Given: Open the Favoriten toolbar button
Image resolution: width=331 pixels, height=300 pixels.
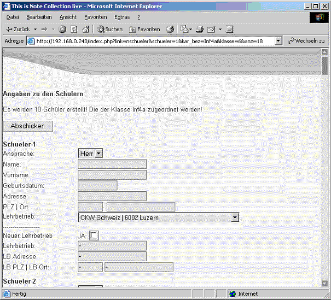Looking at the screenshot, I should (x=144, y=29).
